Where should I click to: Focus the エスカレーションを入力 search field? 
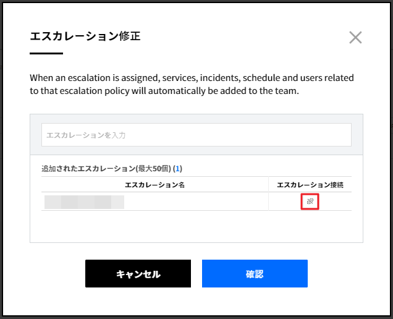pyautogui.click(x=196, y=135)
